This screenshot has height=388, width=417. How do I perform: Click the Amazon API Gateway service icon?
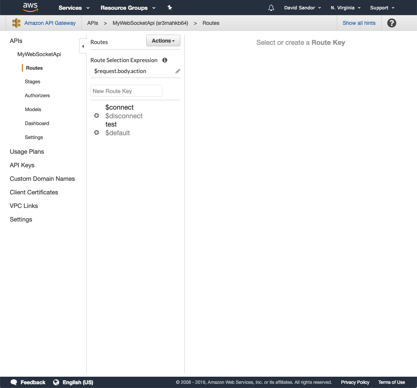(x=17, y=23)
